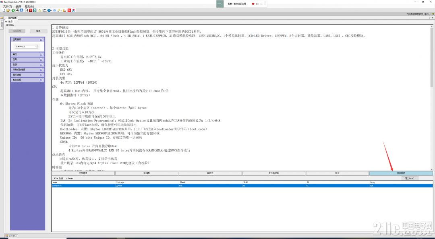Click the description pane vertical scrollbar
Image resolution: width=435 pixels, height=239 pixels.
pyautogui.click(x=432, y=98)
